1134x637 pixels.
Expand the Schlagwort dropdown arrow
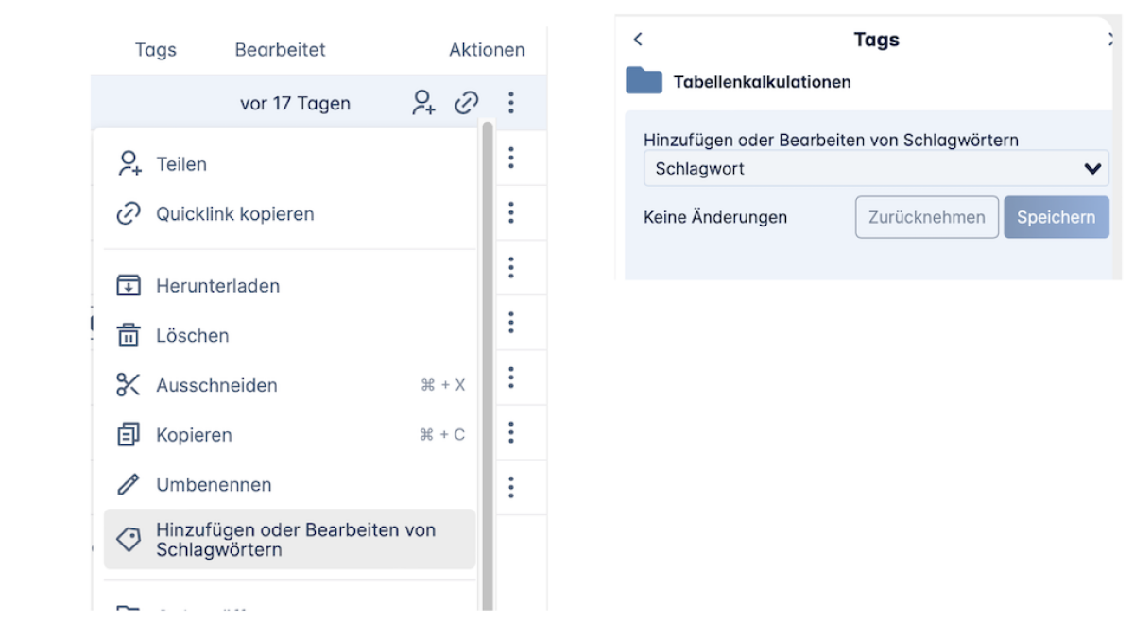1092,170
